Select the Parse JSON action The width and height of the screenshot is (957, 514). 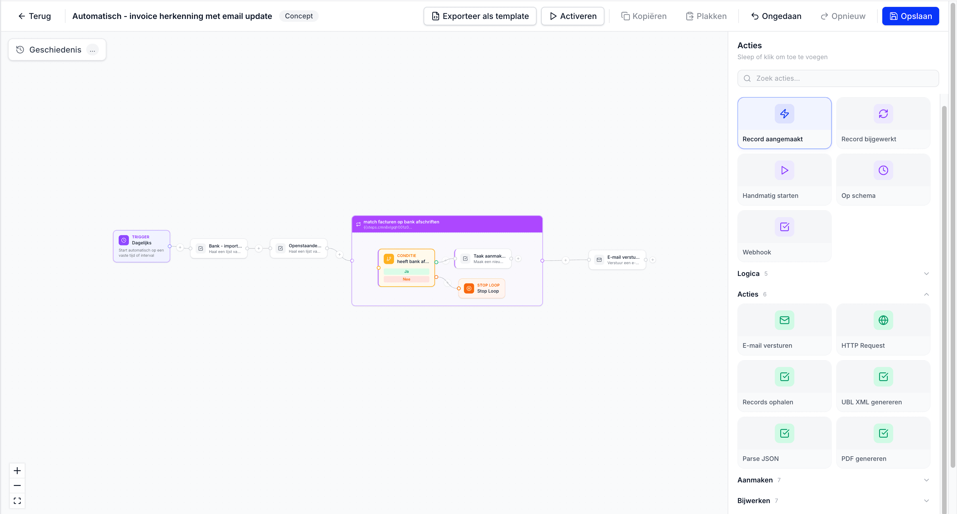[784, 442]
